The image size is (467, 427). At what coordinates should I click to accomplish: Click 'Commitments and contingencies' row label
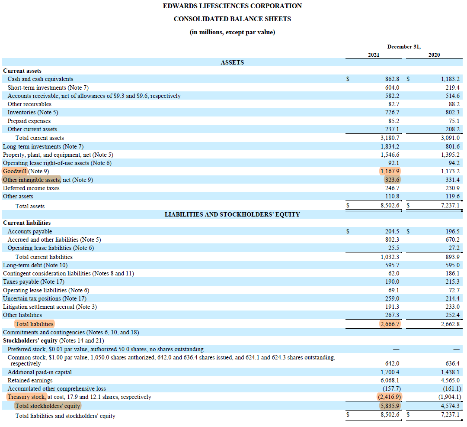71,333
